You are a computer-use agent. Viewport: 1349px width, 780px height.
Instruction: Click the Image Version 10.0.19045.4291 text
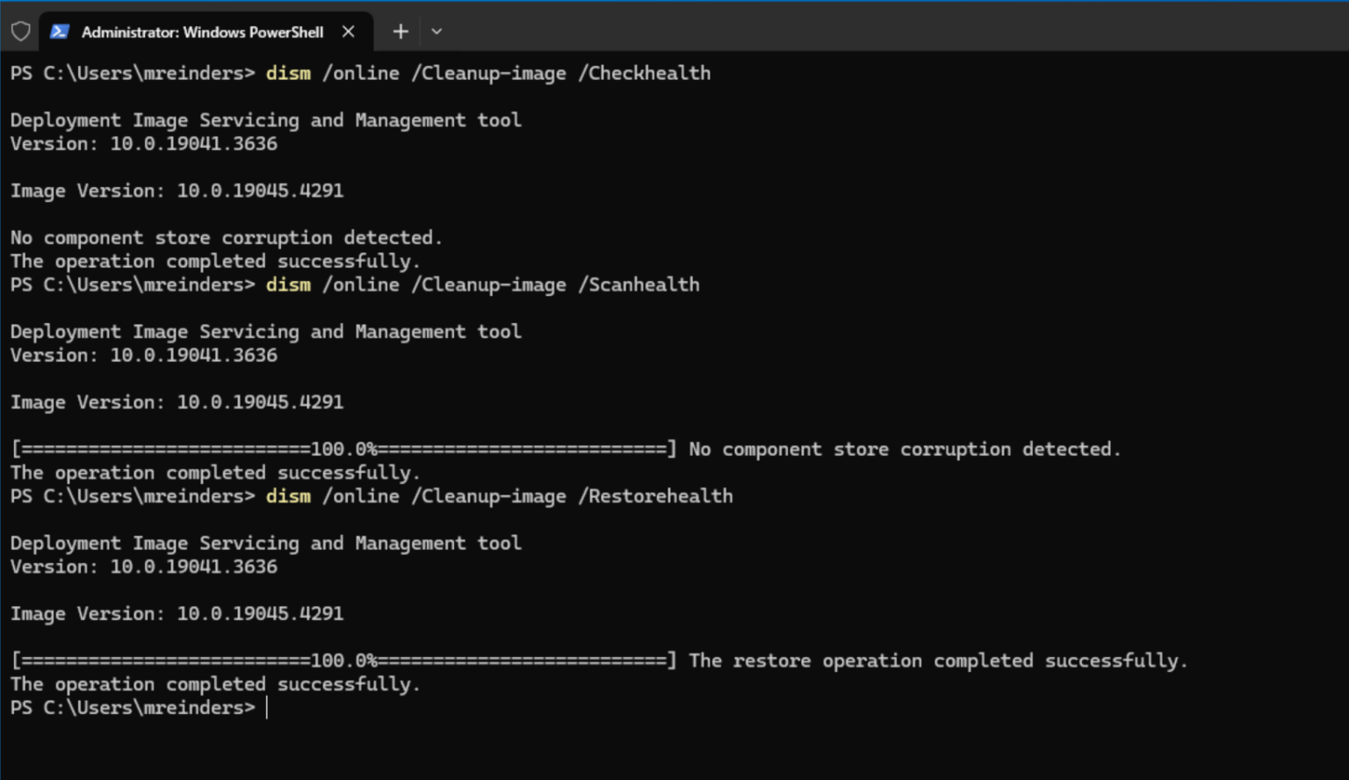tap(177, 191)
